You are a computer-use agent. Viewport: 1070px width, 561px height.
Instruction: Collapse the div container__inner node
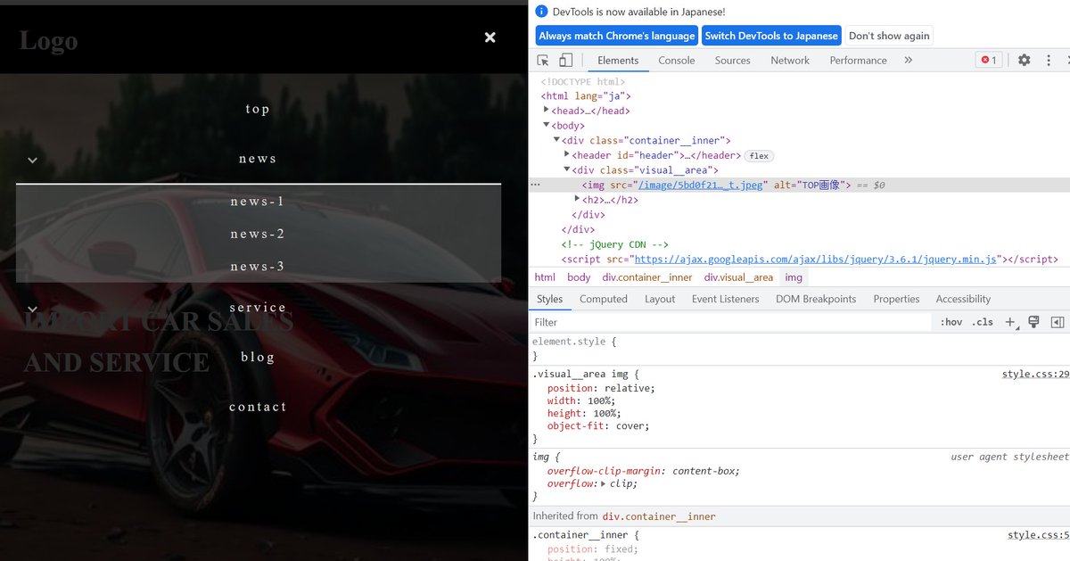pos(556,141)
